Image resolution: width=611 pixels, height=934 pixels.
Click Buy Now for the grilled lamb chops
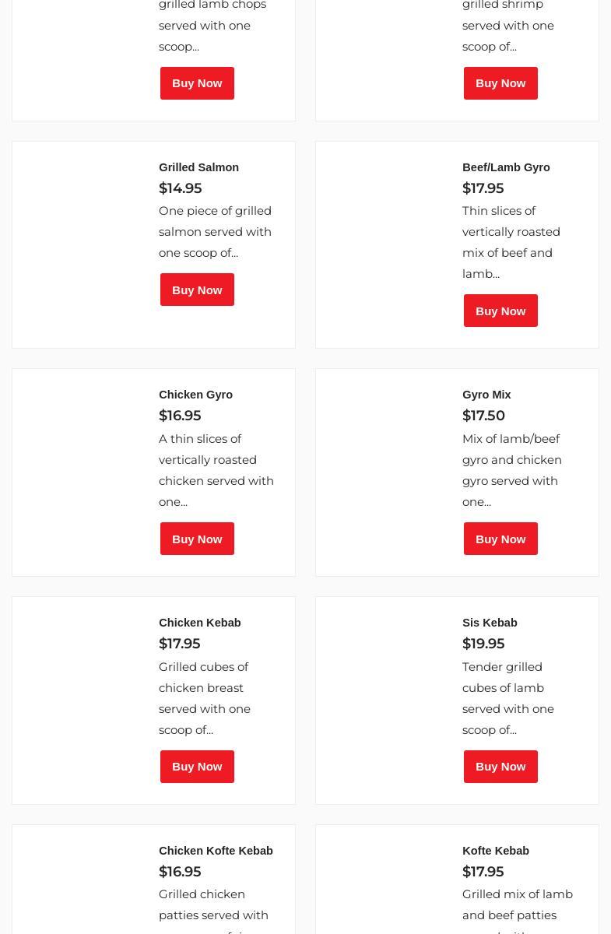click(197, 83)
